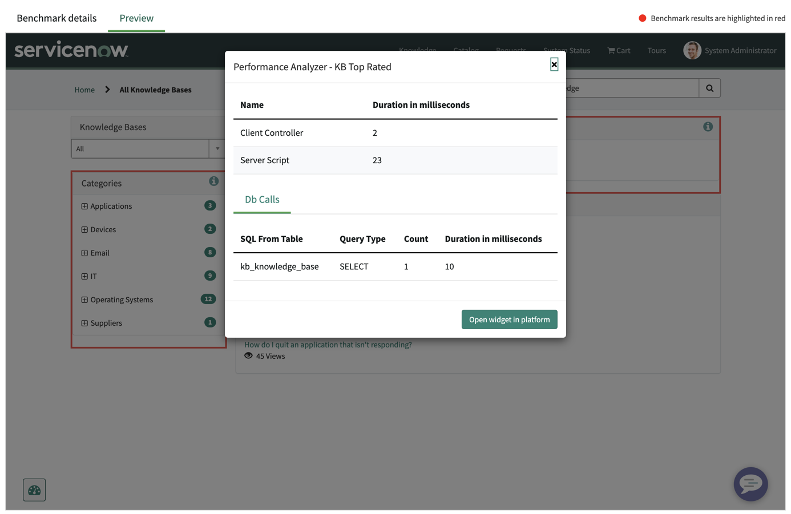Click the search magnifier button

coord(709,88)
